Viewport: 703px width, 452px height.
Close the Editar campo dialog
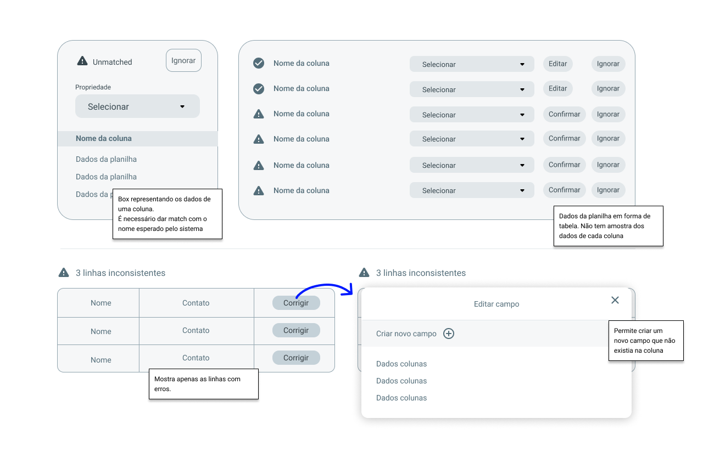615,300
